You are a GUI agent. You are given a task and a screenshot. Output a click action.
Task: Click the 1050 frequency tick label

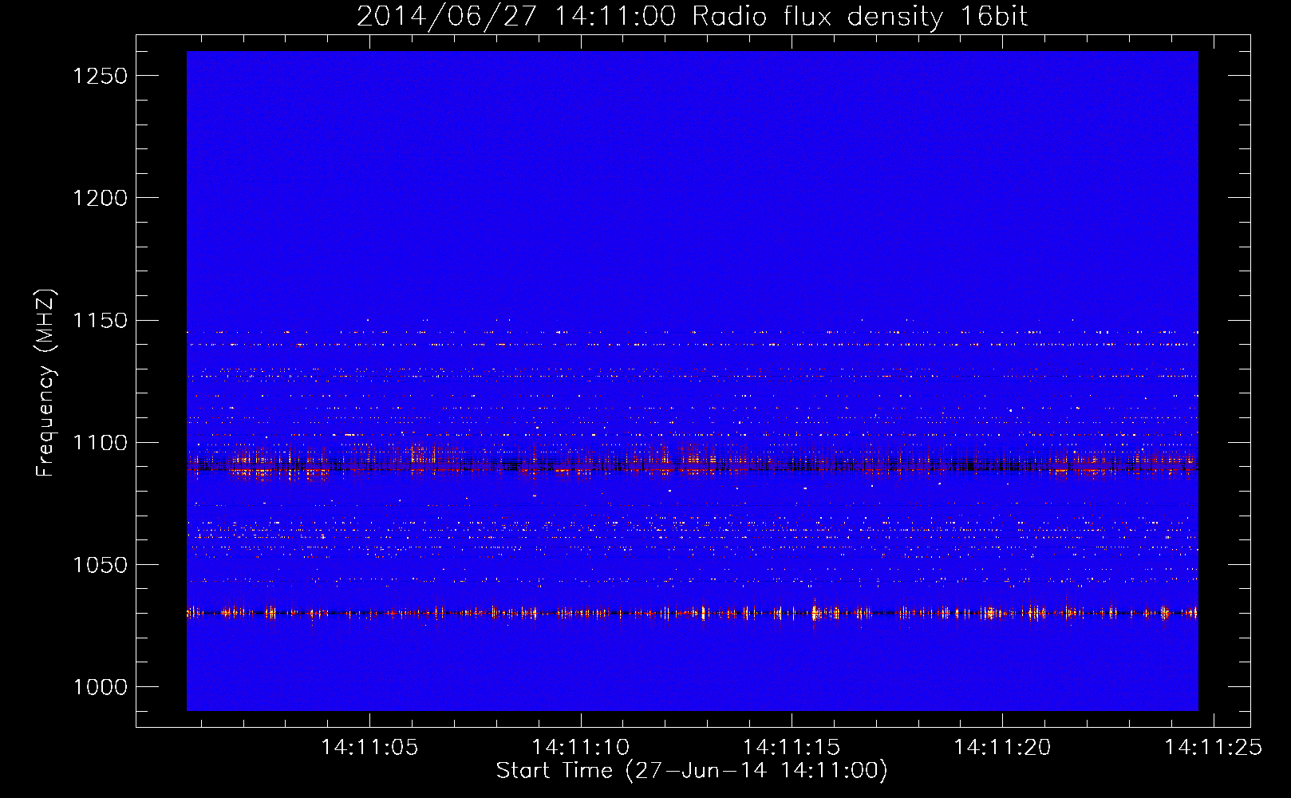coord(100,565)
